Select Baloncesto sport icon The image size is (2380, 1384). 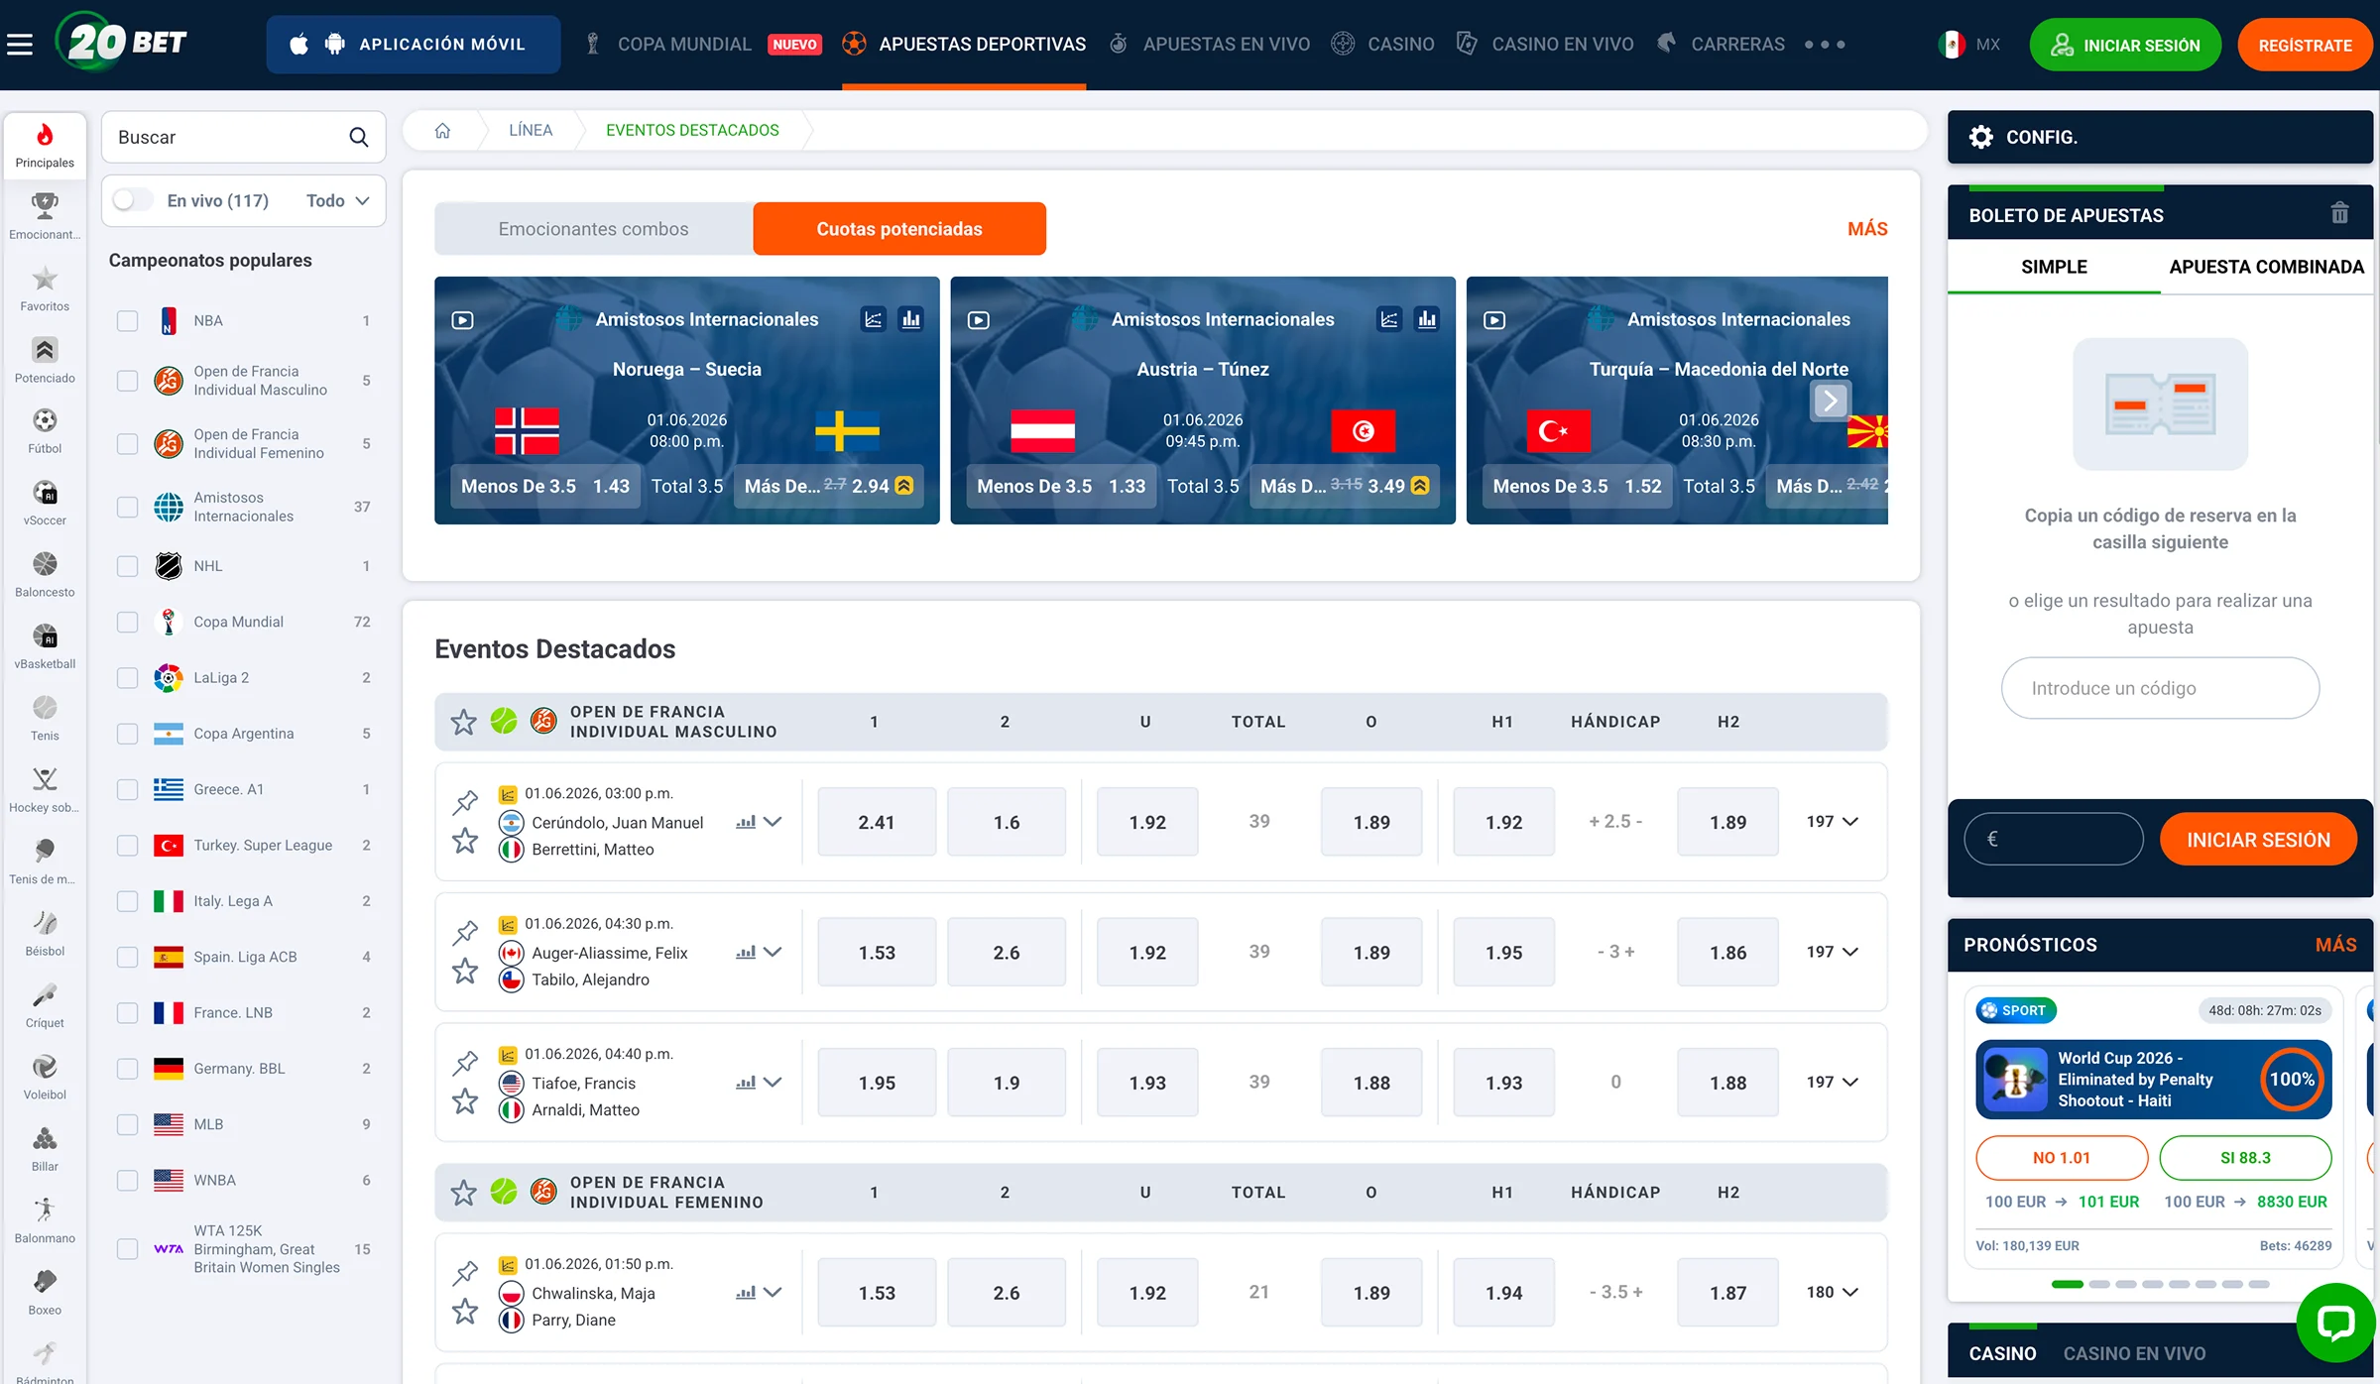coord(45,574)
